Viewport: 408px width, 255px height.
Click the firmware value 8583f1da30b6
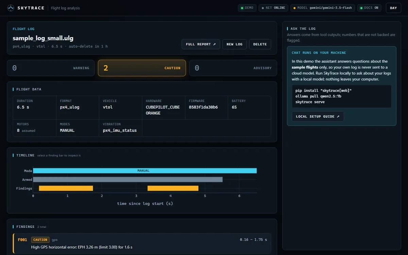click(203, 107)
